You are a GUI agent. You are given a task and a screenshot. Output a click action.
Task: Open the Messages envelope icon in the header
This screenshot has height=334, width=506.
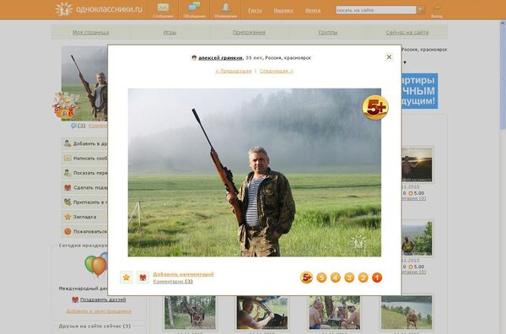coord(163,7)
